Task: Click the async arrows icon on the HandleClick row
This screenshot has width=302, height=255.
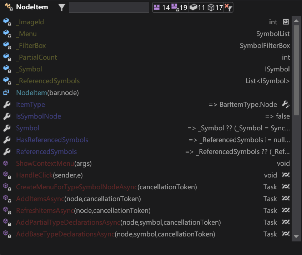Action: point(286,175)
